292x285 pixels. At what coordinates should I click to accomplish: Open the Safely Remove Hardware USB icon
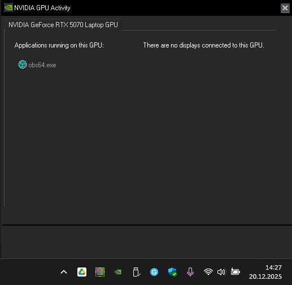click(x=136, y=272)
